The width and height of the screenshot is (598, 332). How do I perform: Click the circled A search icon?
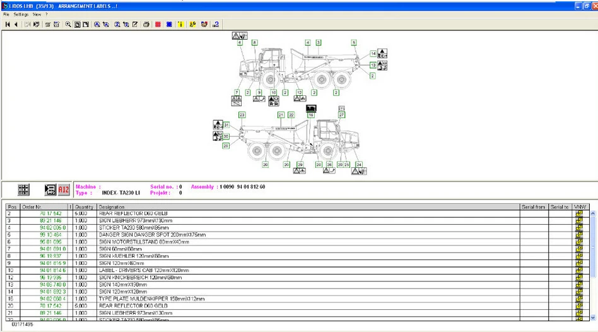tap(97, 25)
